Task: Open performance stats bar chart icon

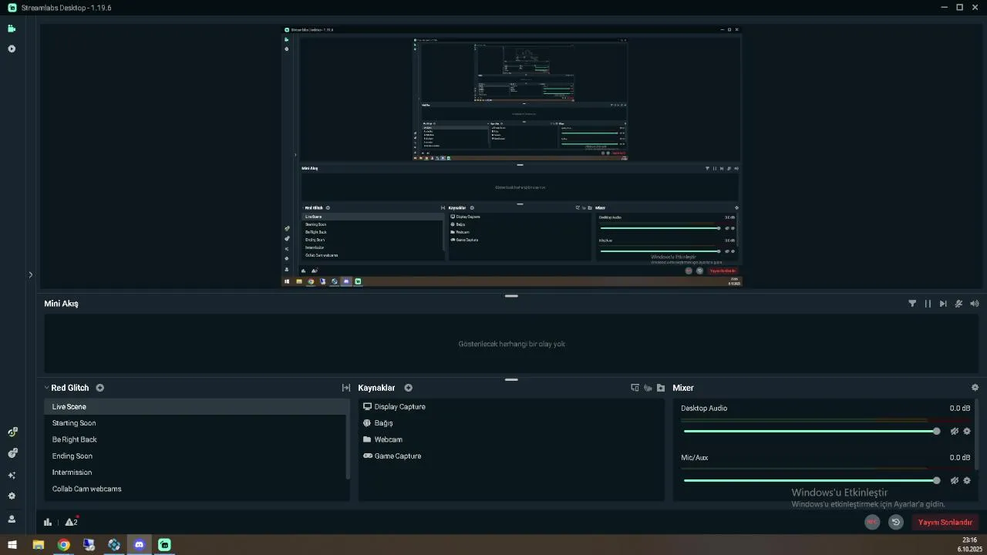Action: click(48, 522)
